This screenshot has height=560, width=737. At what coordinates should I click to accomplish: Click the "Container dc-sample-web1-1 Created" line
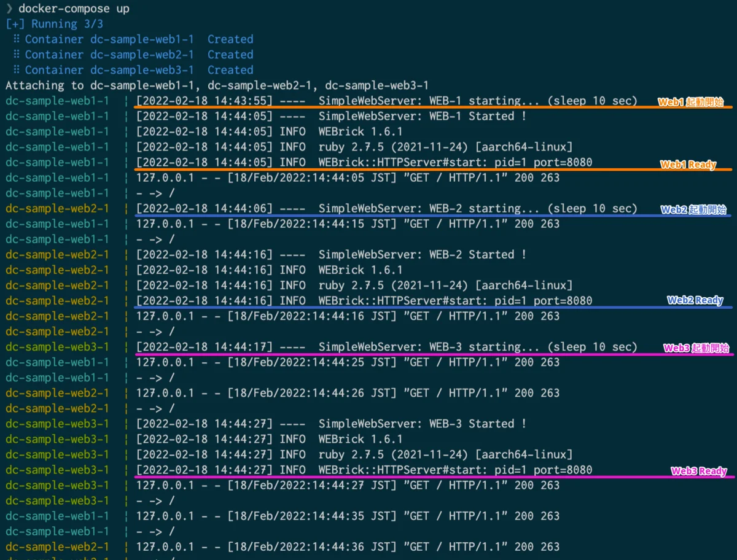coord(133,39)
